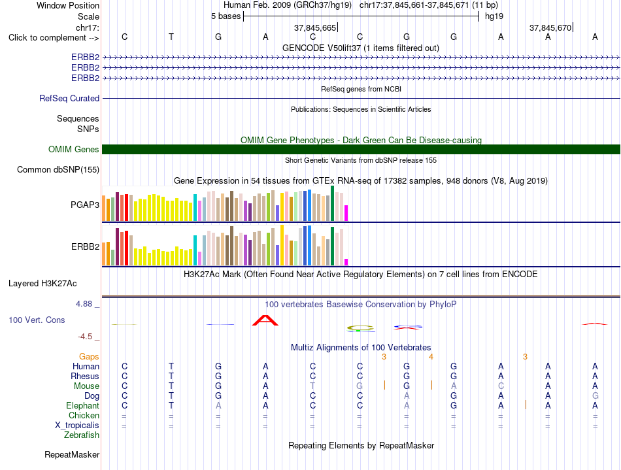The height and width of the screenshot is (470, 621).
Task: Open 100 vertebrates PhyloP conservation title
Action: click(x=361, y=305)
